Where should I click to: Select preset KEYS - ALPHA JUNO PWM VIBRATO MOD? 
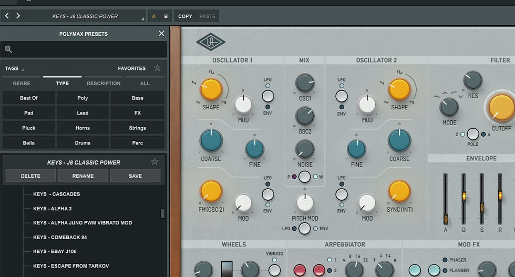point(83,222)
